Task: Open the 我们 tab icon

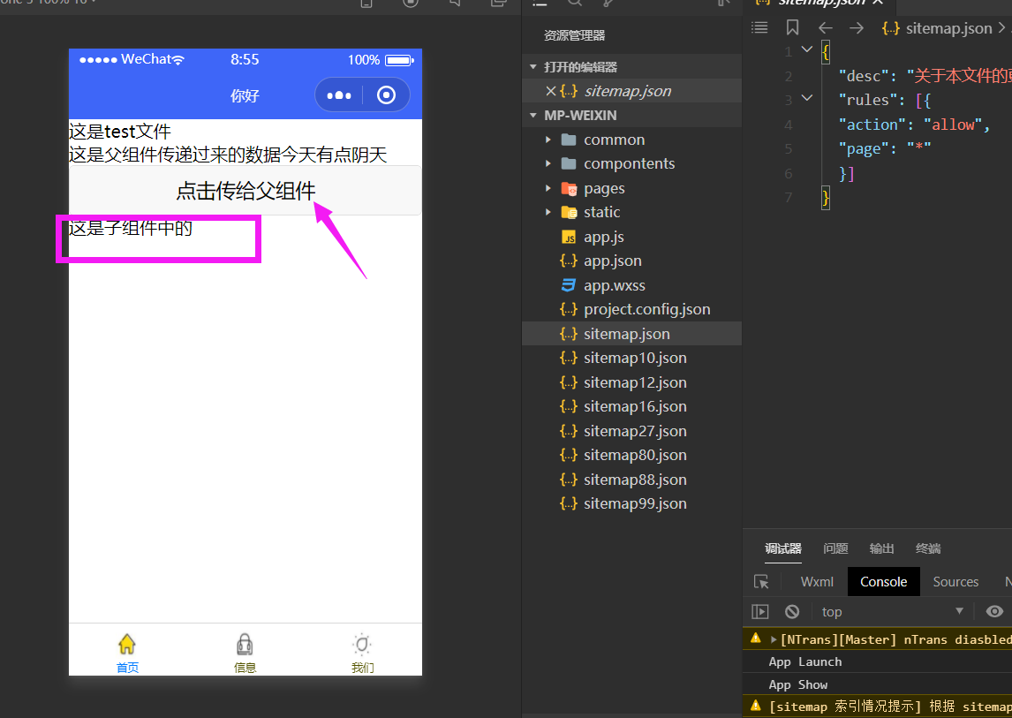Action: tap(362, 644)
